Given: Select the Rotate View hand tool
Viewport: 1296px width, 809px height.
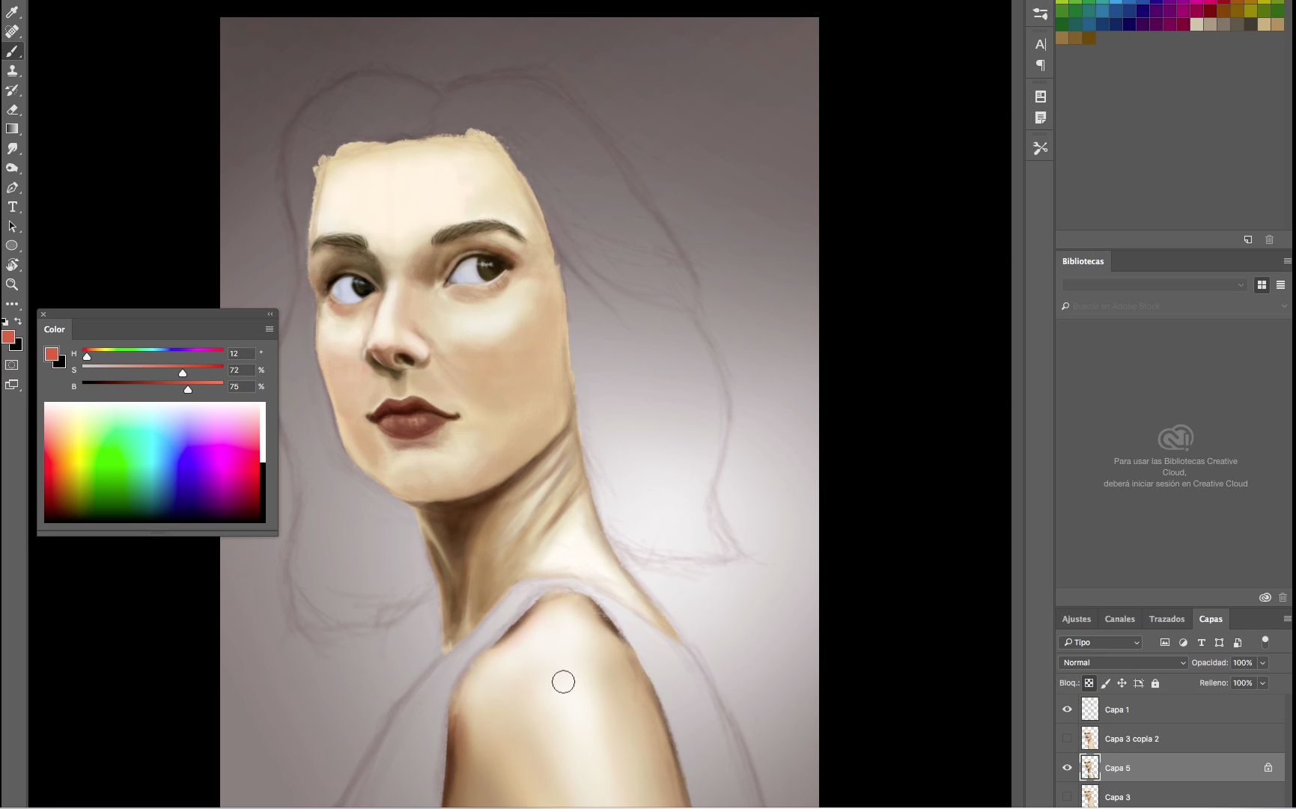Looking at the screenshot, I should pos(12,265).
